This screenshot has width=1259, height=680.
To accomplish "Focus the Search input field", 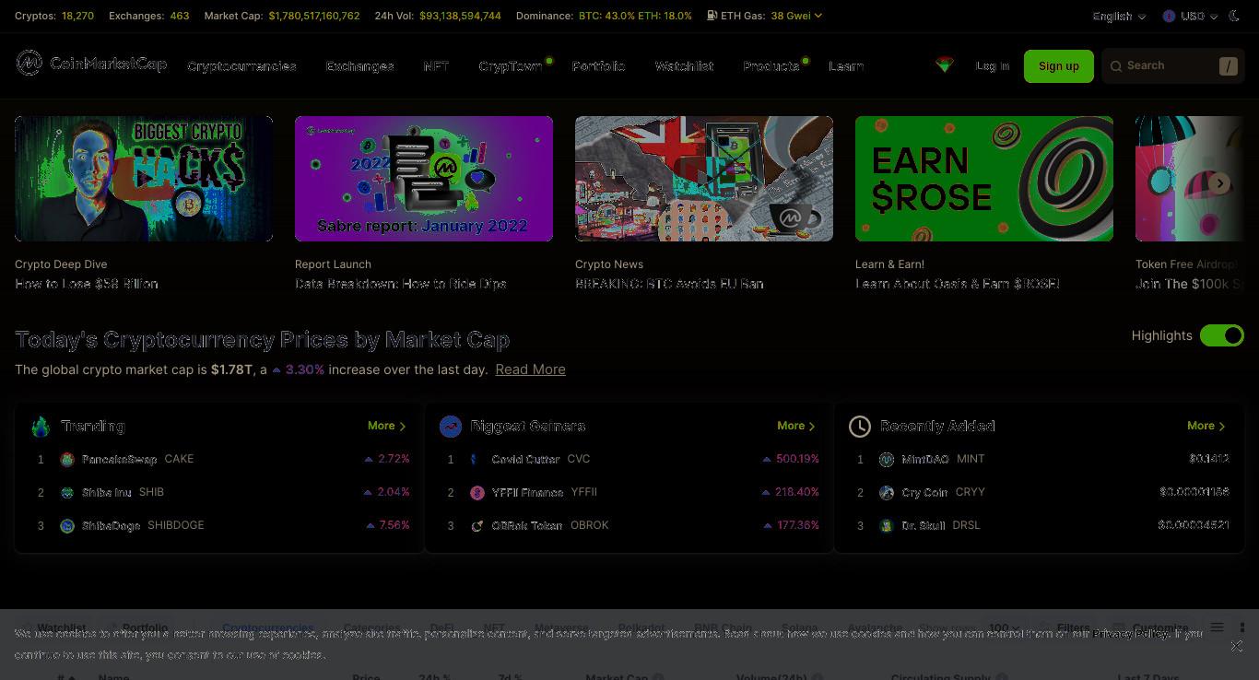I will click(x=1172, y=66).
